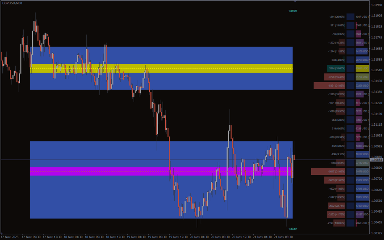Click the current price tag 1.30858

[x=376, y=160]
